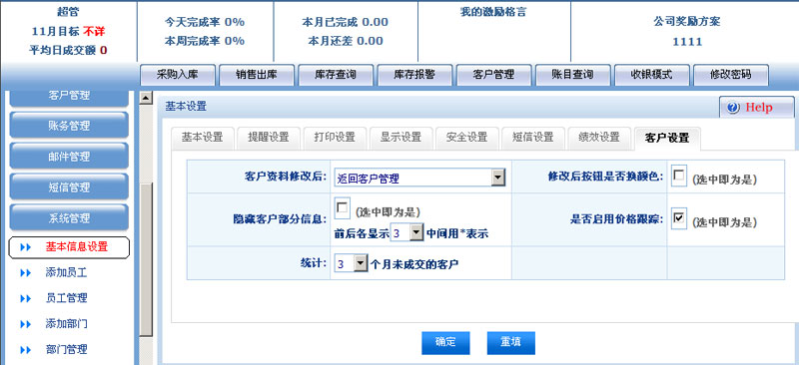This screenshot has height=365, width=799.
Task: Uncheck 是否启用价格跟踪 checkbox
Action: (x=679, y=218)
